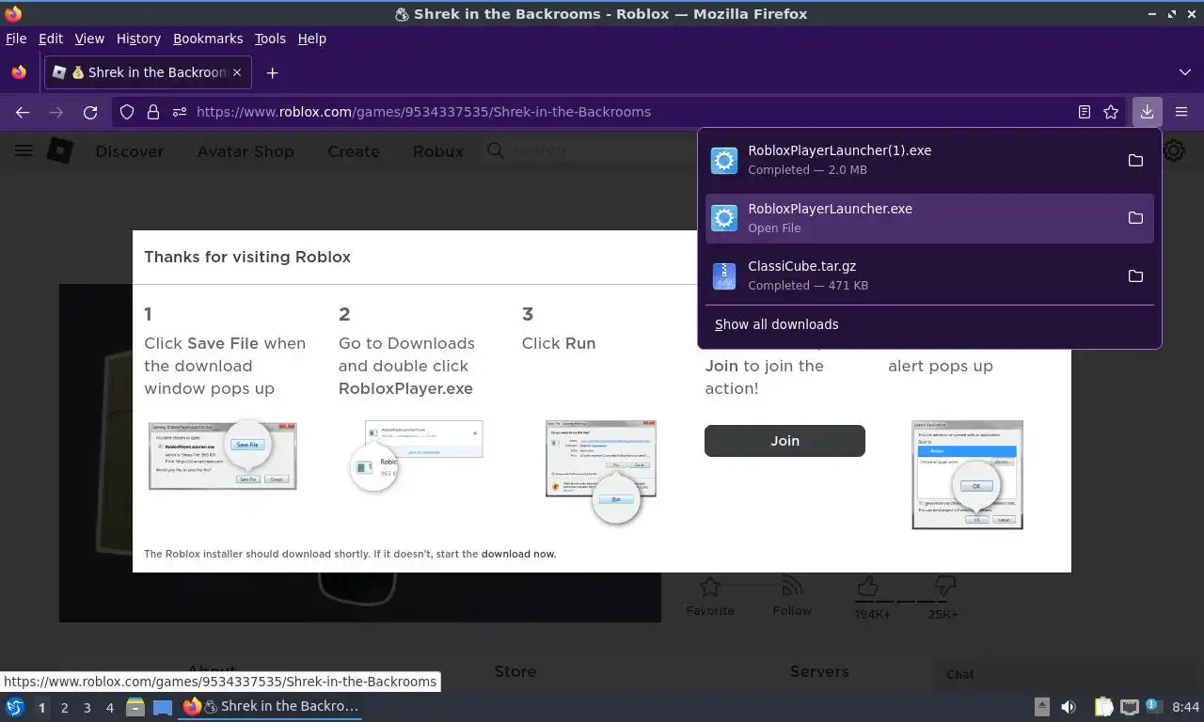Screen dimensions: 1204x722
Task: Switch to workspace 3 in taskbar
Action: point(87,707)
